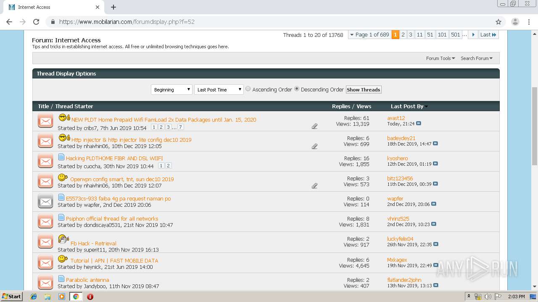Open page 2 of Hacking PLDTHOME thread

pos(169,166)
